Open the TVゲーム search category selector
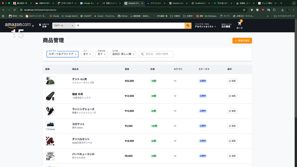Image resolution: width=297 pixels, height=167 pixels. [63, 26]
